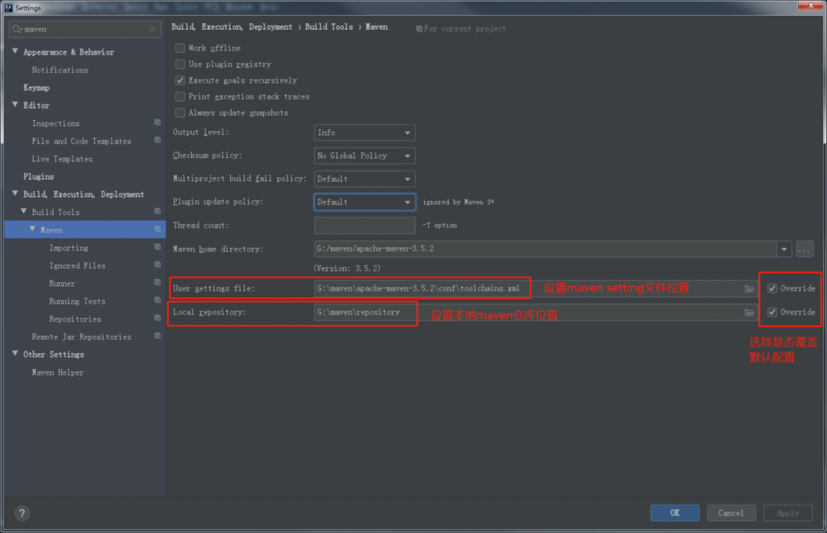
Task: Open Maven Helper settings page
Action: tap(58, 372)
